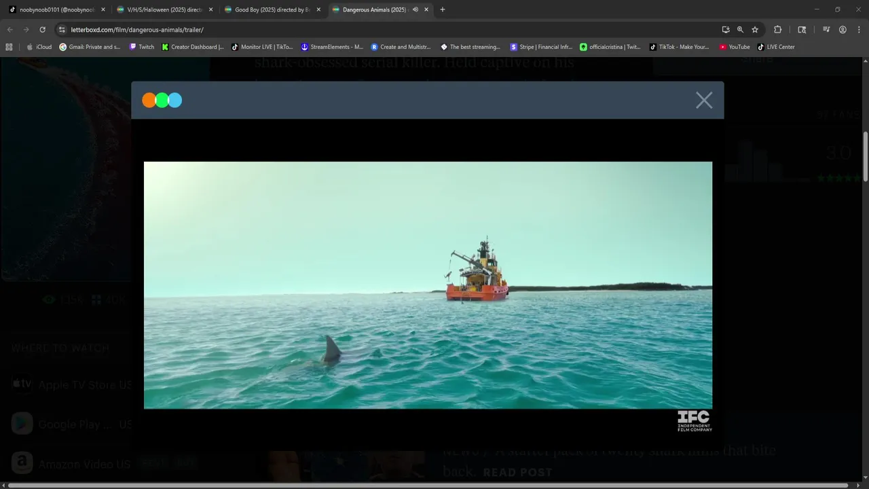Screen dimensions: 869x489
Task: Open the Gmail bookmark
Action: [x=90, y=47]
